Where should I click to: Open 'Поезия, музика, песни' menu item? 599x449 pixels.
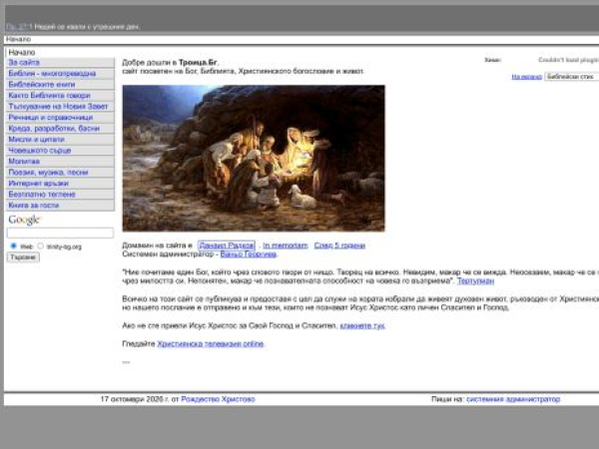pyautogui.click(x=60, y=173)
